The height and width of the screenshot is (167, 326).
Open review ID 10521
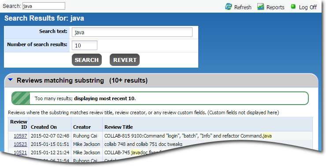[x=20, y=152]
